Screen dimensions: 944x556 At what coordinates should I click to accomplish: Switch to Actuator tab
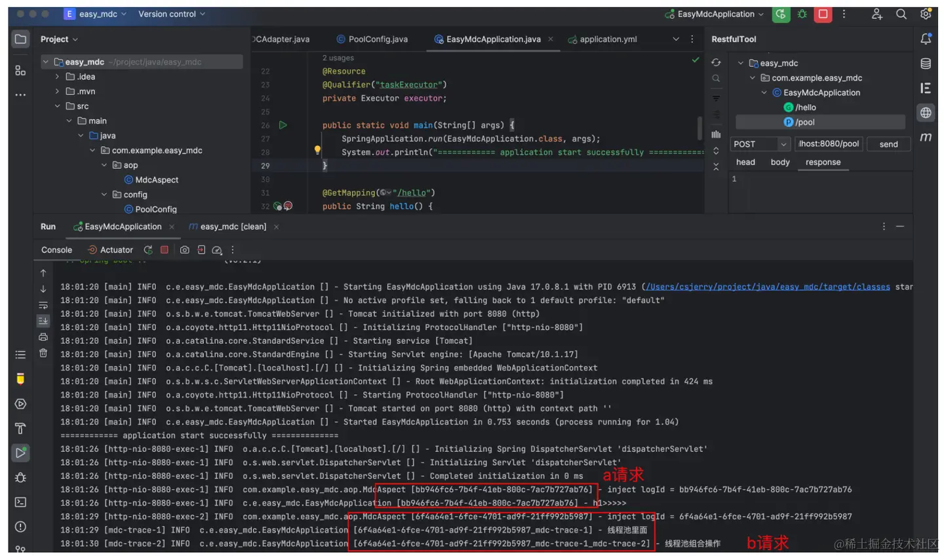coord(110,250)
